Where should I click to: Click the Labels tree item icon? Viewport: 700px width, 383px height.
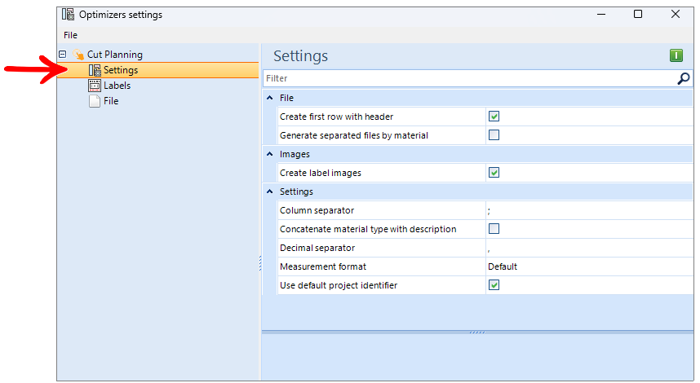[x=95, y=86]
